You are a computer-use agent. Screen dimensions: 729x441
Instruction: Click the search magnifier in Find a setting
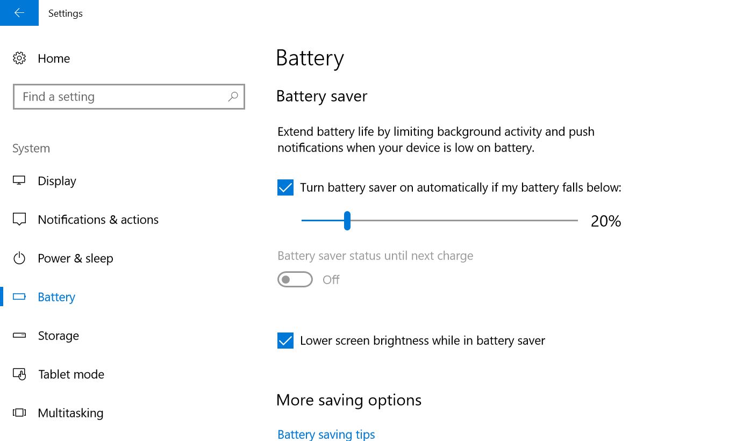233,97
